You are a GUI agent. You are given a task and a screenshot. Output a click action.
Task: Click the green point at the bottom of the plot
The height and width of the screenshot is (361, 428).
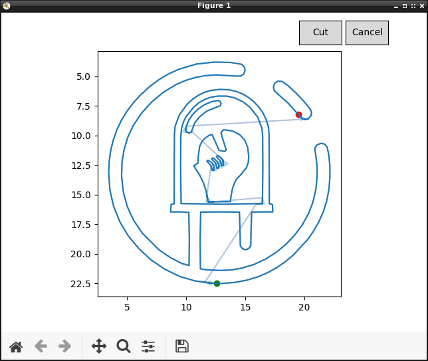(217, 284)
